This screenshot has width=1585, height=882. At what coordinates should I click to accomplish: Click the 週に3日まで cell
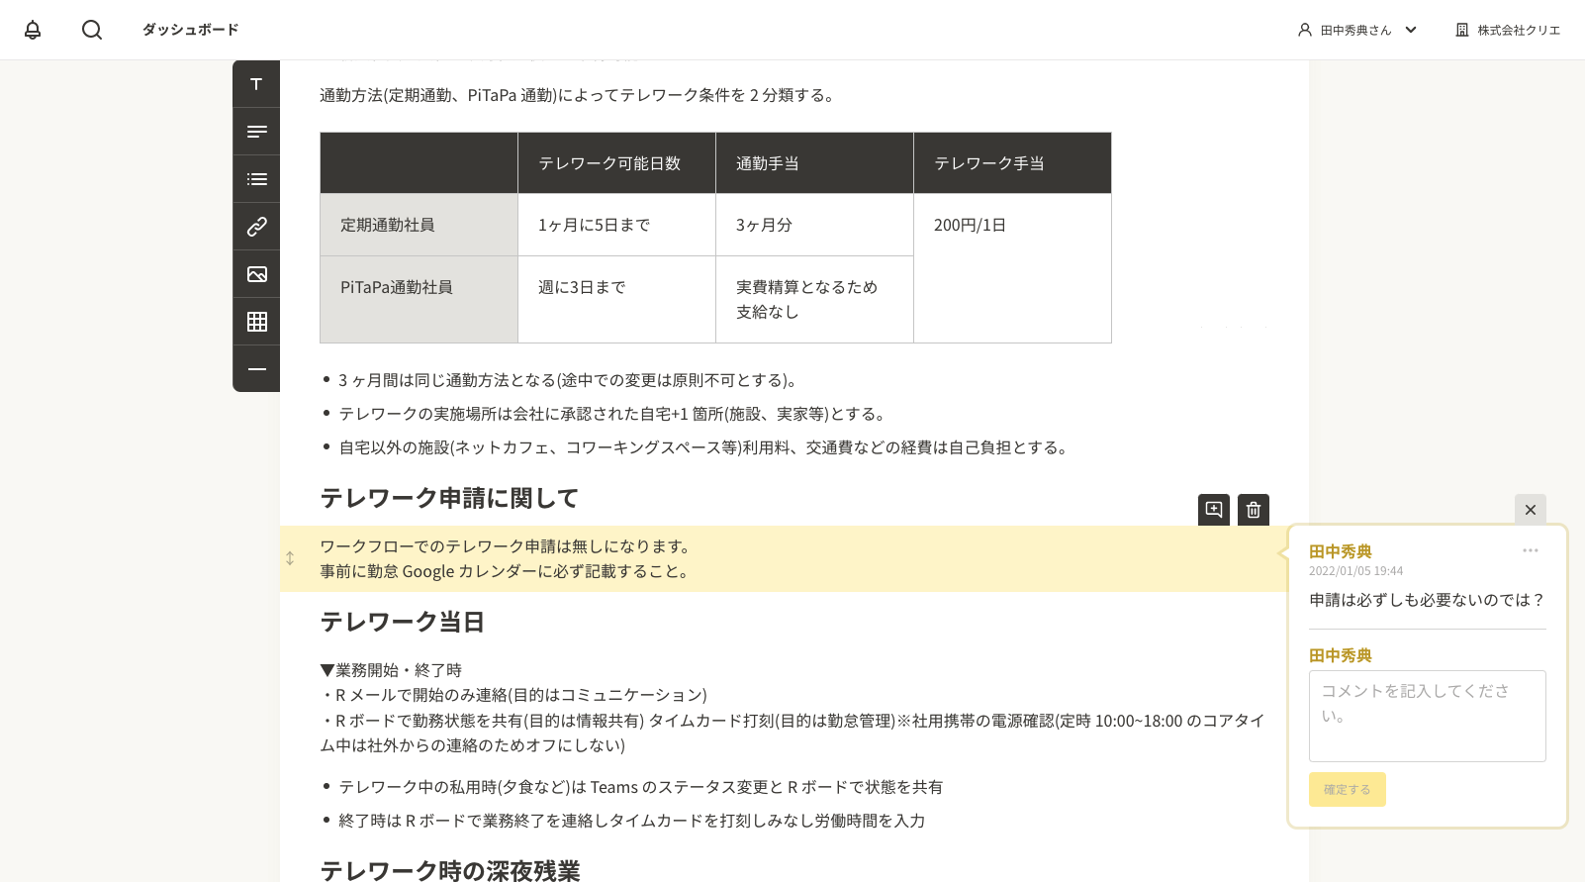(x=616, y=299)
